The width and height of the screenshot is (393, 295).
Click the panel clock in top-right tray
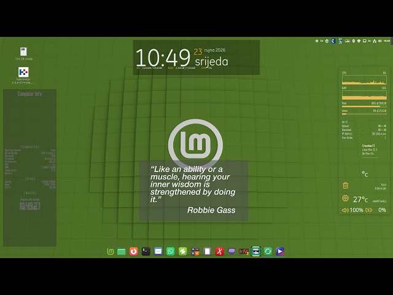(387, 41)
